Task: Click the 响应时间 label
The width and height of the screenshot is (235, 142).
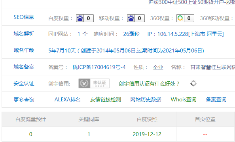Action: 106,34
